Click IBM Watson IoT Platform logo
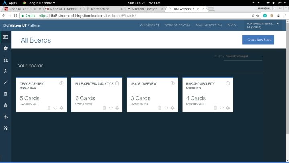The width and height of the screenshot is (289, 163). coord(21,25)
